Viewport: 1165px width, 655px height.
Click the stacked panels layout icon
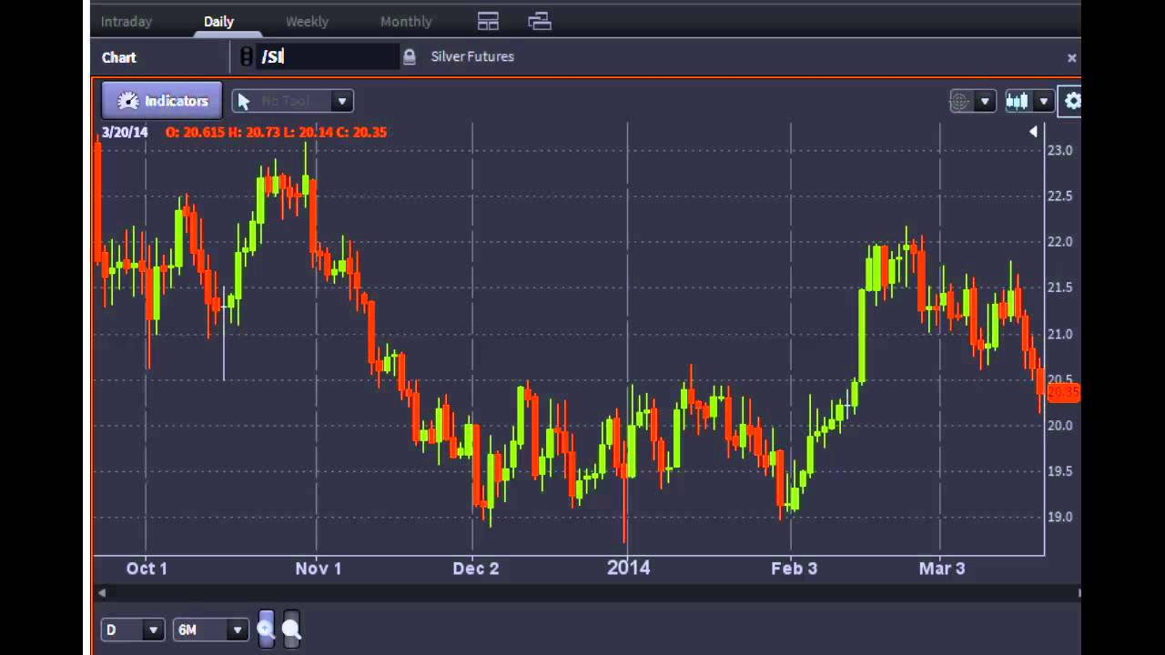[488, 21]
